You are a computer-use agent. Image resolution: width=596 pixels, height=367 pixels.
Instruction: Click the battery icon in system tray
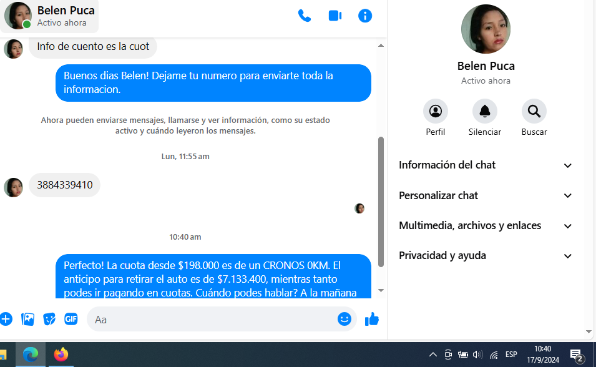pos(462,355)
